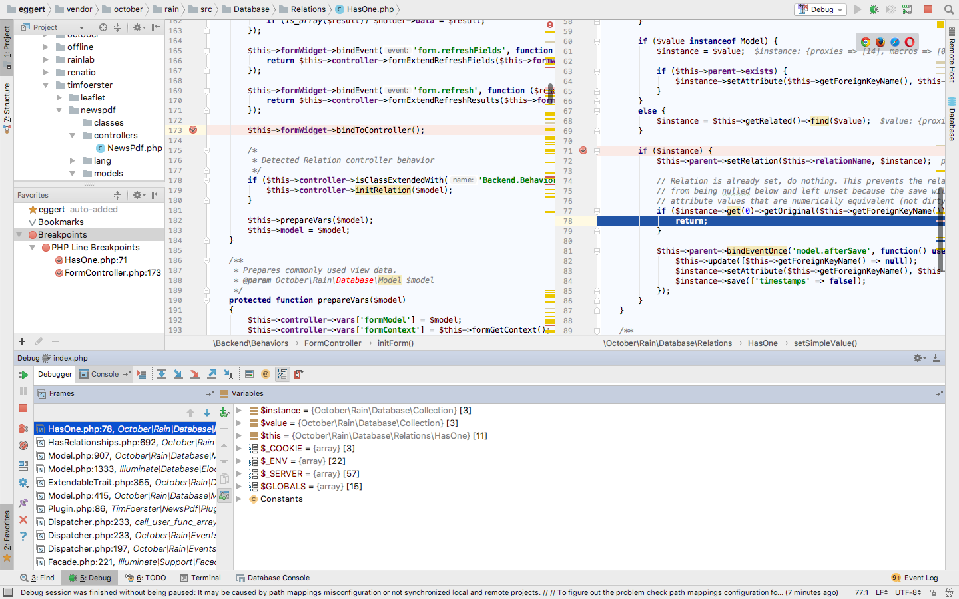This screenshot has height=599, width=959.
Task: Expand the $instance variable in Variables panel
Action: (x=238, y=410)
